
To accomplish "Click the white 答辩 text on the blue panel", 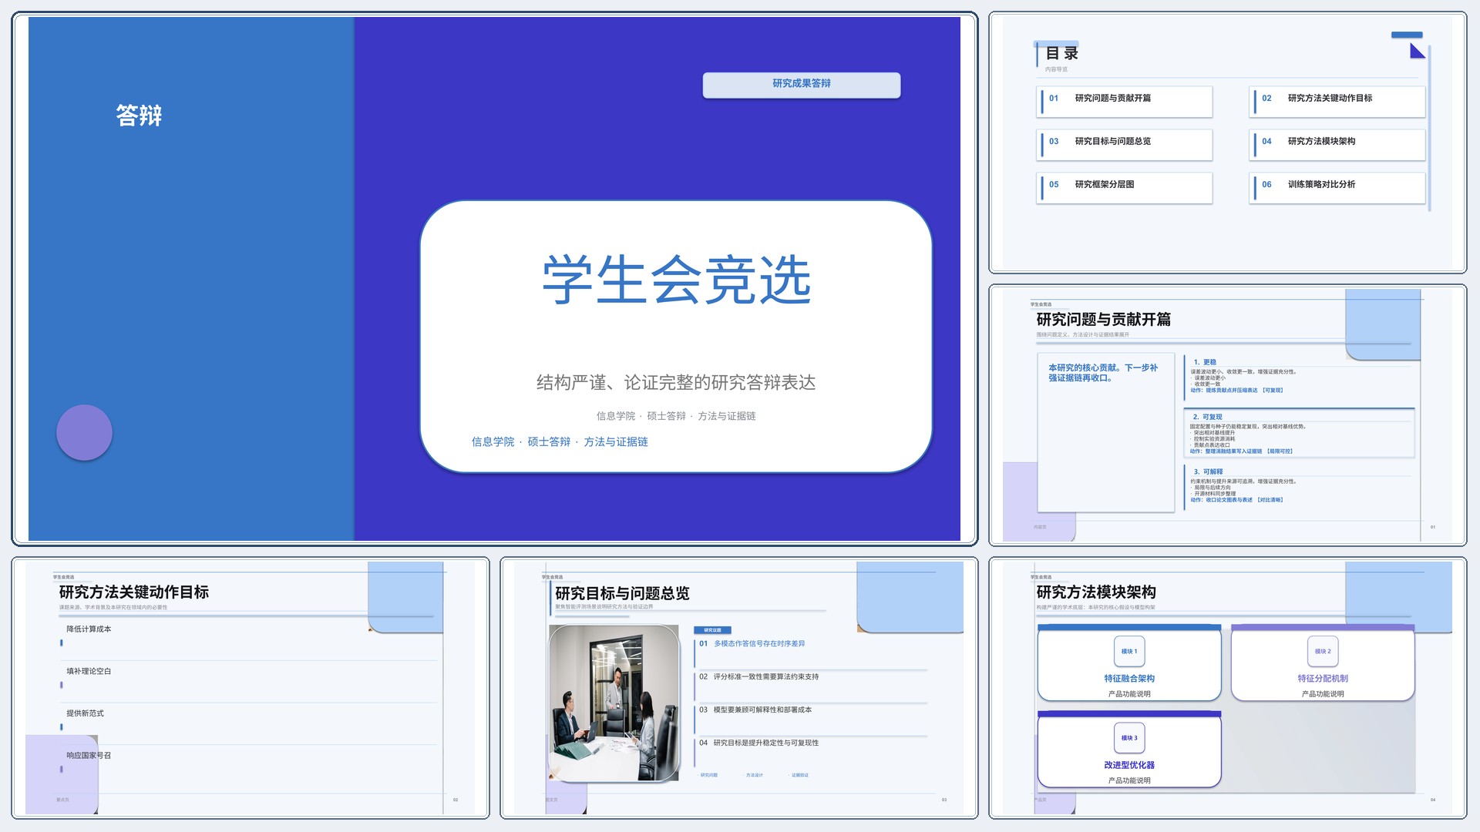I will pyautogui.click(x=139, y=116).
